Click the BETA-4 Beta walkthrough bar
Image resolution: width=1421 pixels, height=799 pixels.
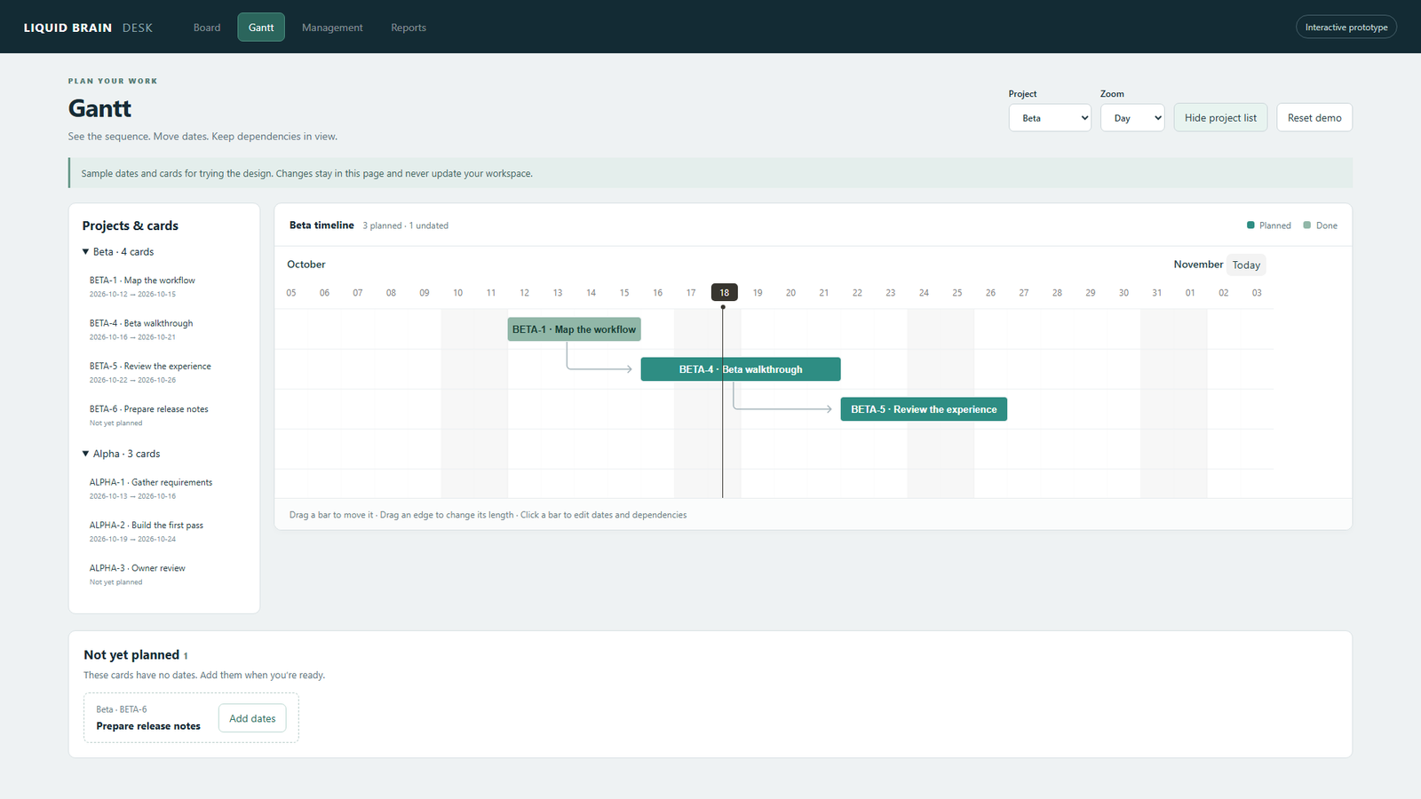[x=741, y=369]
